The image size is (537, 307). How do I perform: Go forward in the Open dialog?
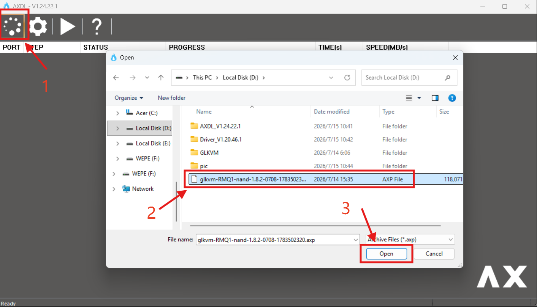click(132, 77)
